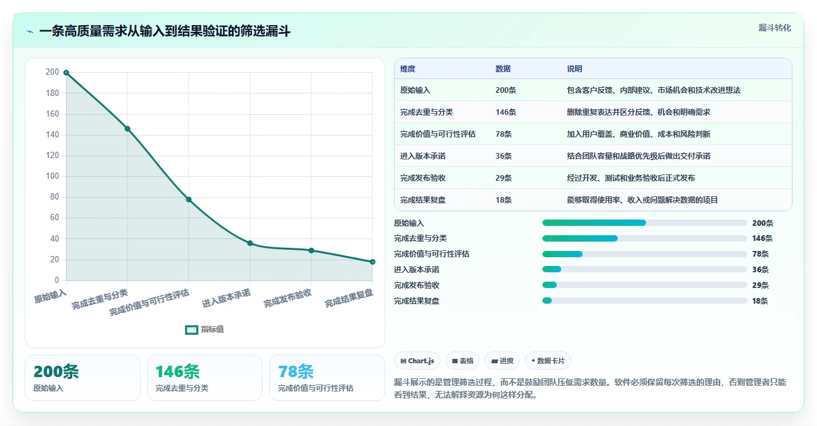Click the 78条 table cell

526,134
